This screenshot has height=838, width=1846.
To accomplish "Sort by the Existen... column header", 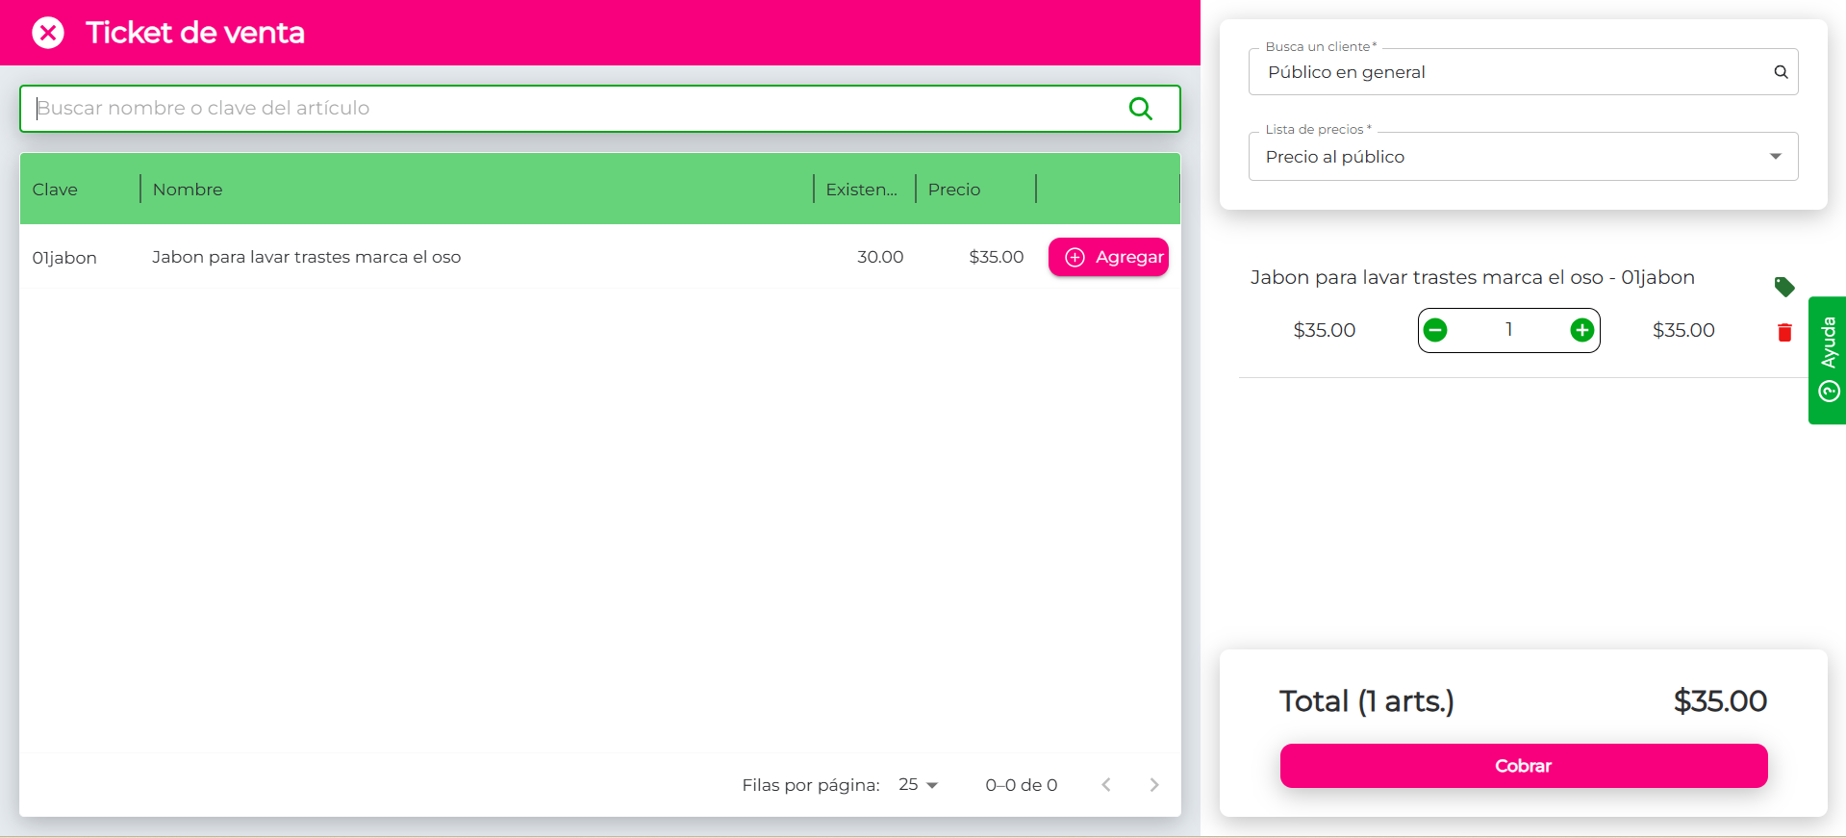I will point(861,190).
